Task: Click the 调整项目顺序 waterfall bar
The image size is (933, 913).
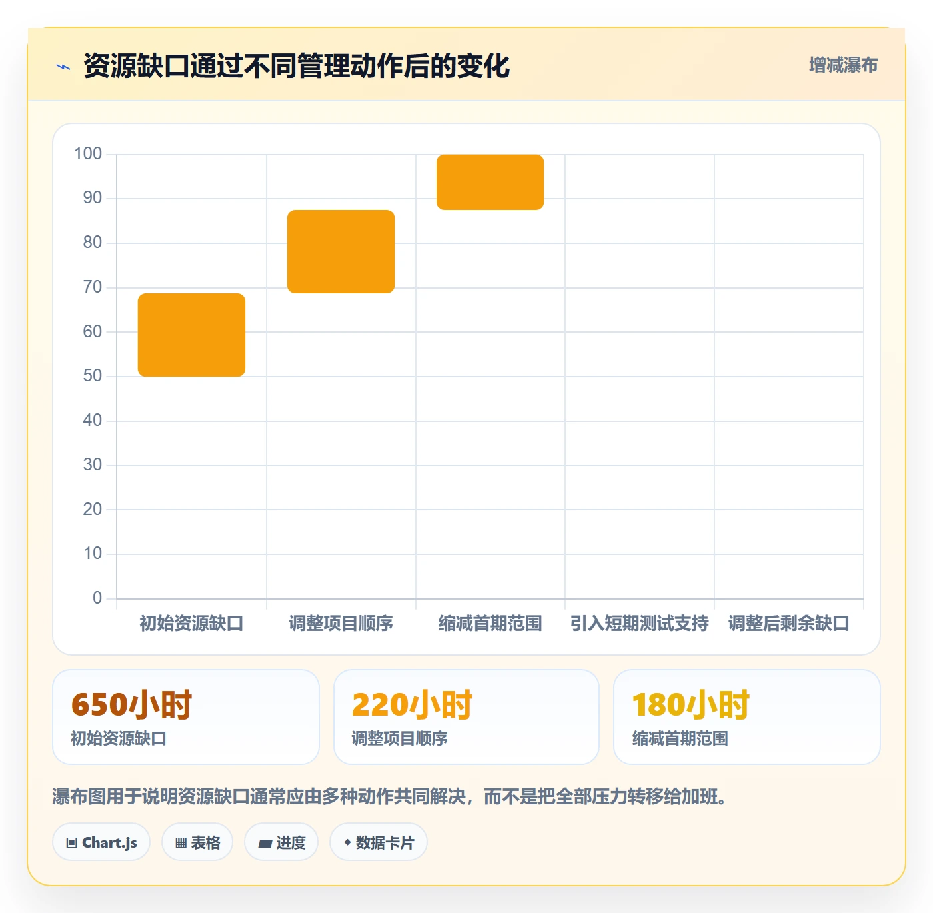Action: pos(341,251)
